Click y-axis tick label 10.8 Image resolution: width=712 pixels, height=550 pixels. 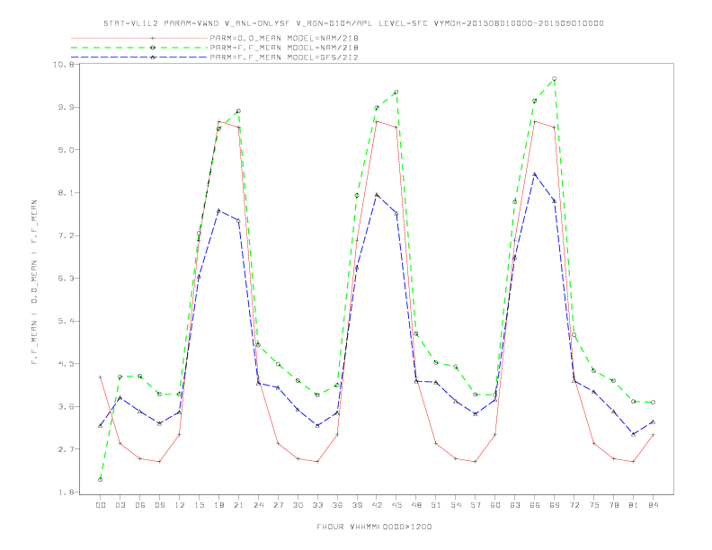63,65
